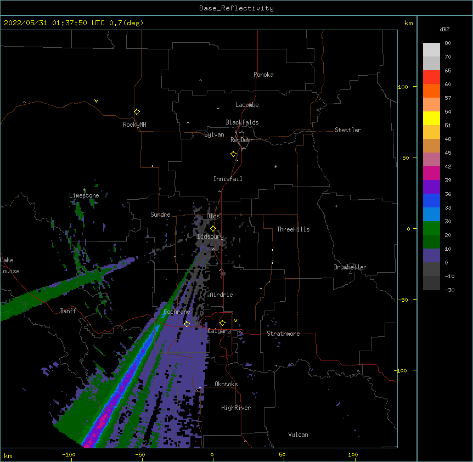This screenshot has height=462, width=473.
Task: Pick the light gray 80 dBZ legend swatch
Action: [431, 50]
